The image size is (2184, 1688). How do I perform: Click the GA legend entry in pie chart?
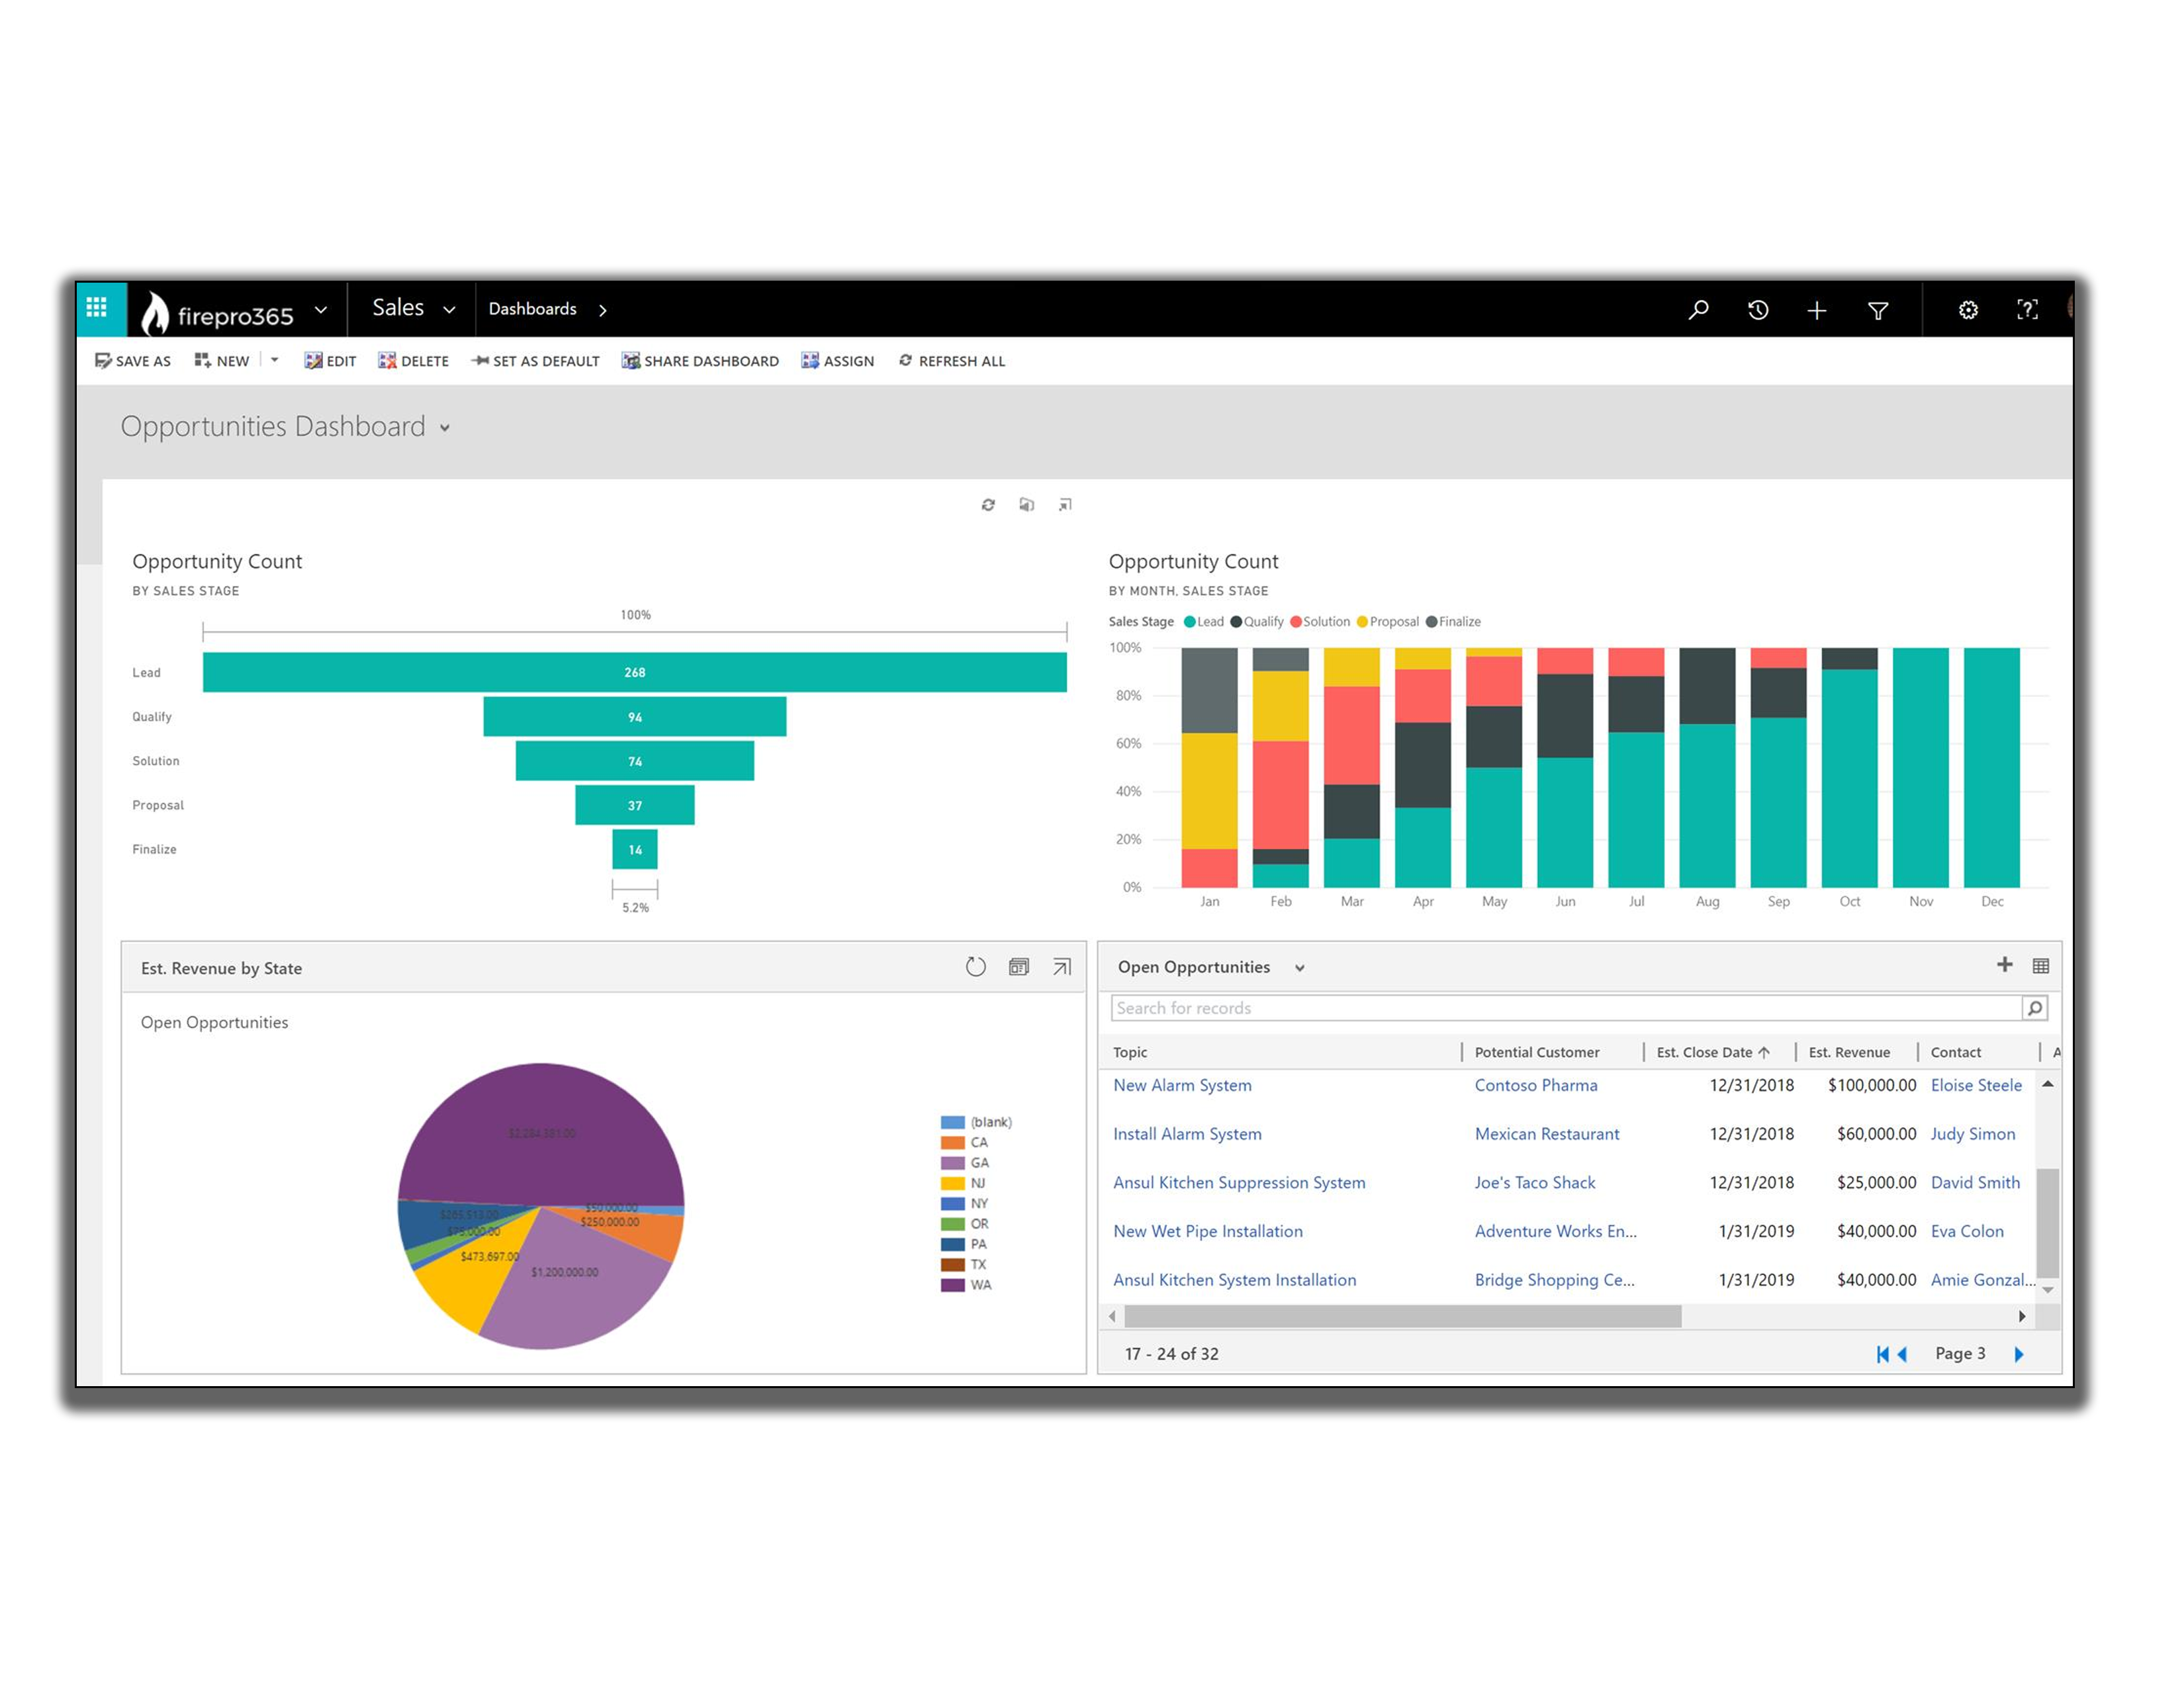pyautogui.click(x=965, y=1163)
